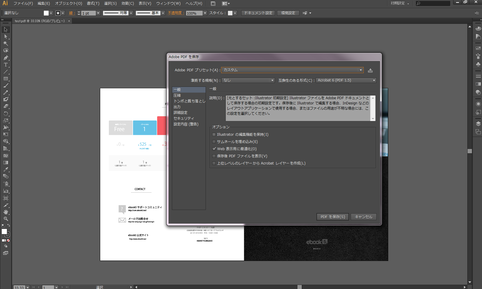The height and width of the screenshot is (289, 482).
Task: Select the トンボと裁ち落とし category
Action: pos(189,101)
